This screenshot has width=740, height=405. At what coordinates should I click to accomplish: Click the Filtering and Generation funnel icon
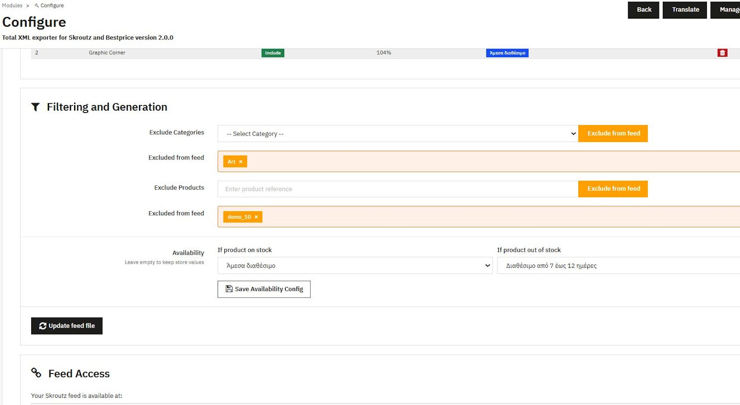coord(35,107)
